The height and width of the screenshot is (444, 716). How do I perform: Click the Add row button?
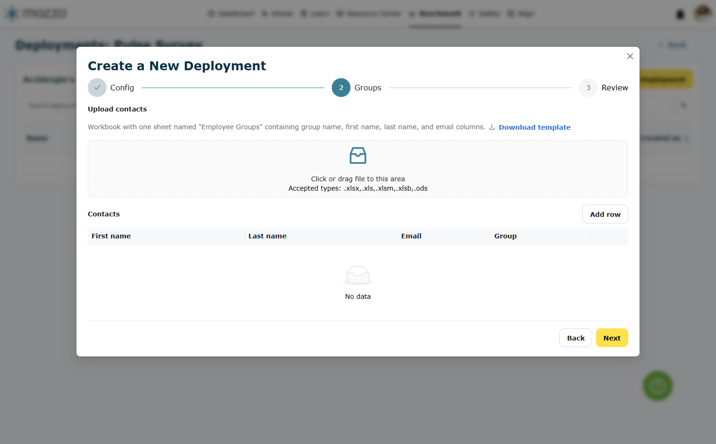tap(605, 214)
